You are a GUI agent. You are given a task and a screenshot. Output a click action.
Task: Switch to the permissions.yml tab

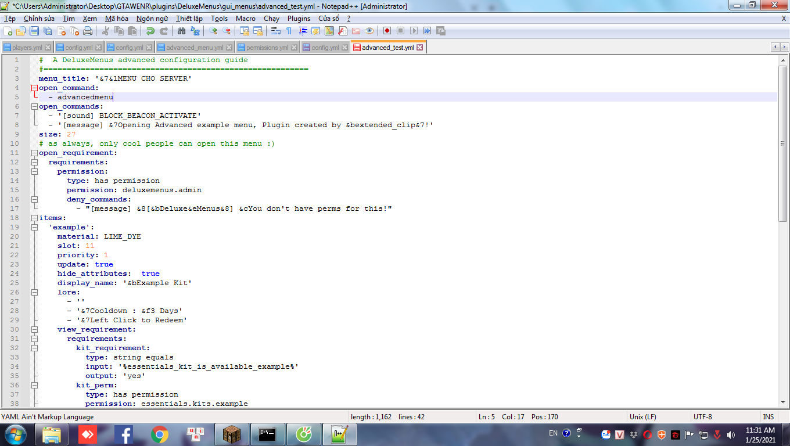(x=267, y=48)
